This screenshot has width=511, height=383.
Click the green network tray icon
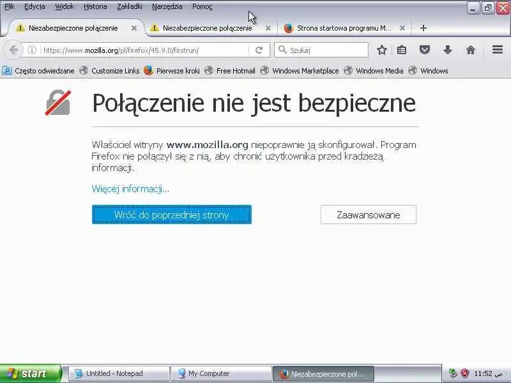[453, 373]
